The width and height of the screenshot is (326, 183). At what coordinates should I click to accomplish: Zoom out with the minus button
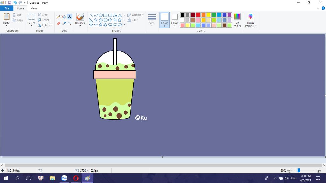[x=289, y=171]
